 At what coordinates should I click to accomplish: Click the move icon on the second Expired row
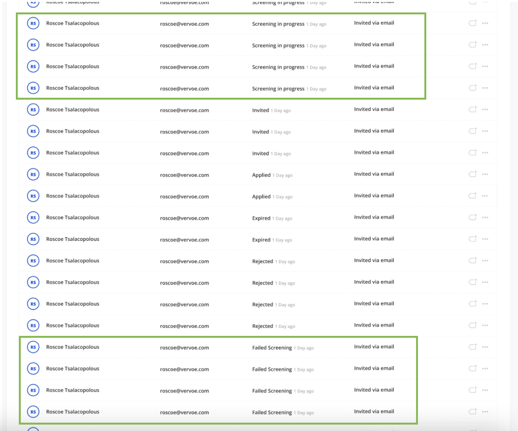point(473,239)
